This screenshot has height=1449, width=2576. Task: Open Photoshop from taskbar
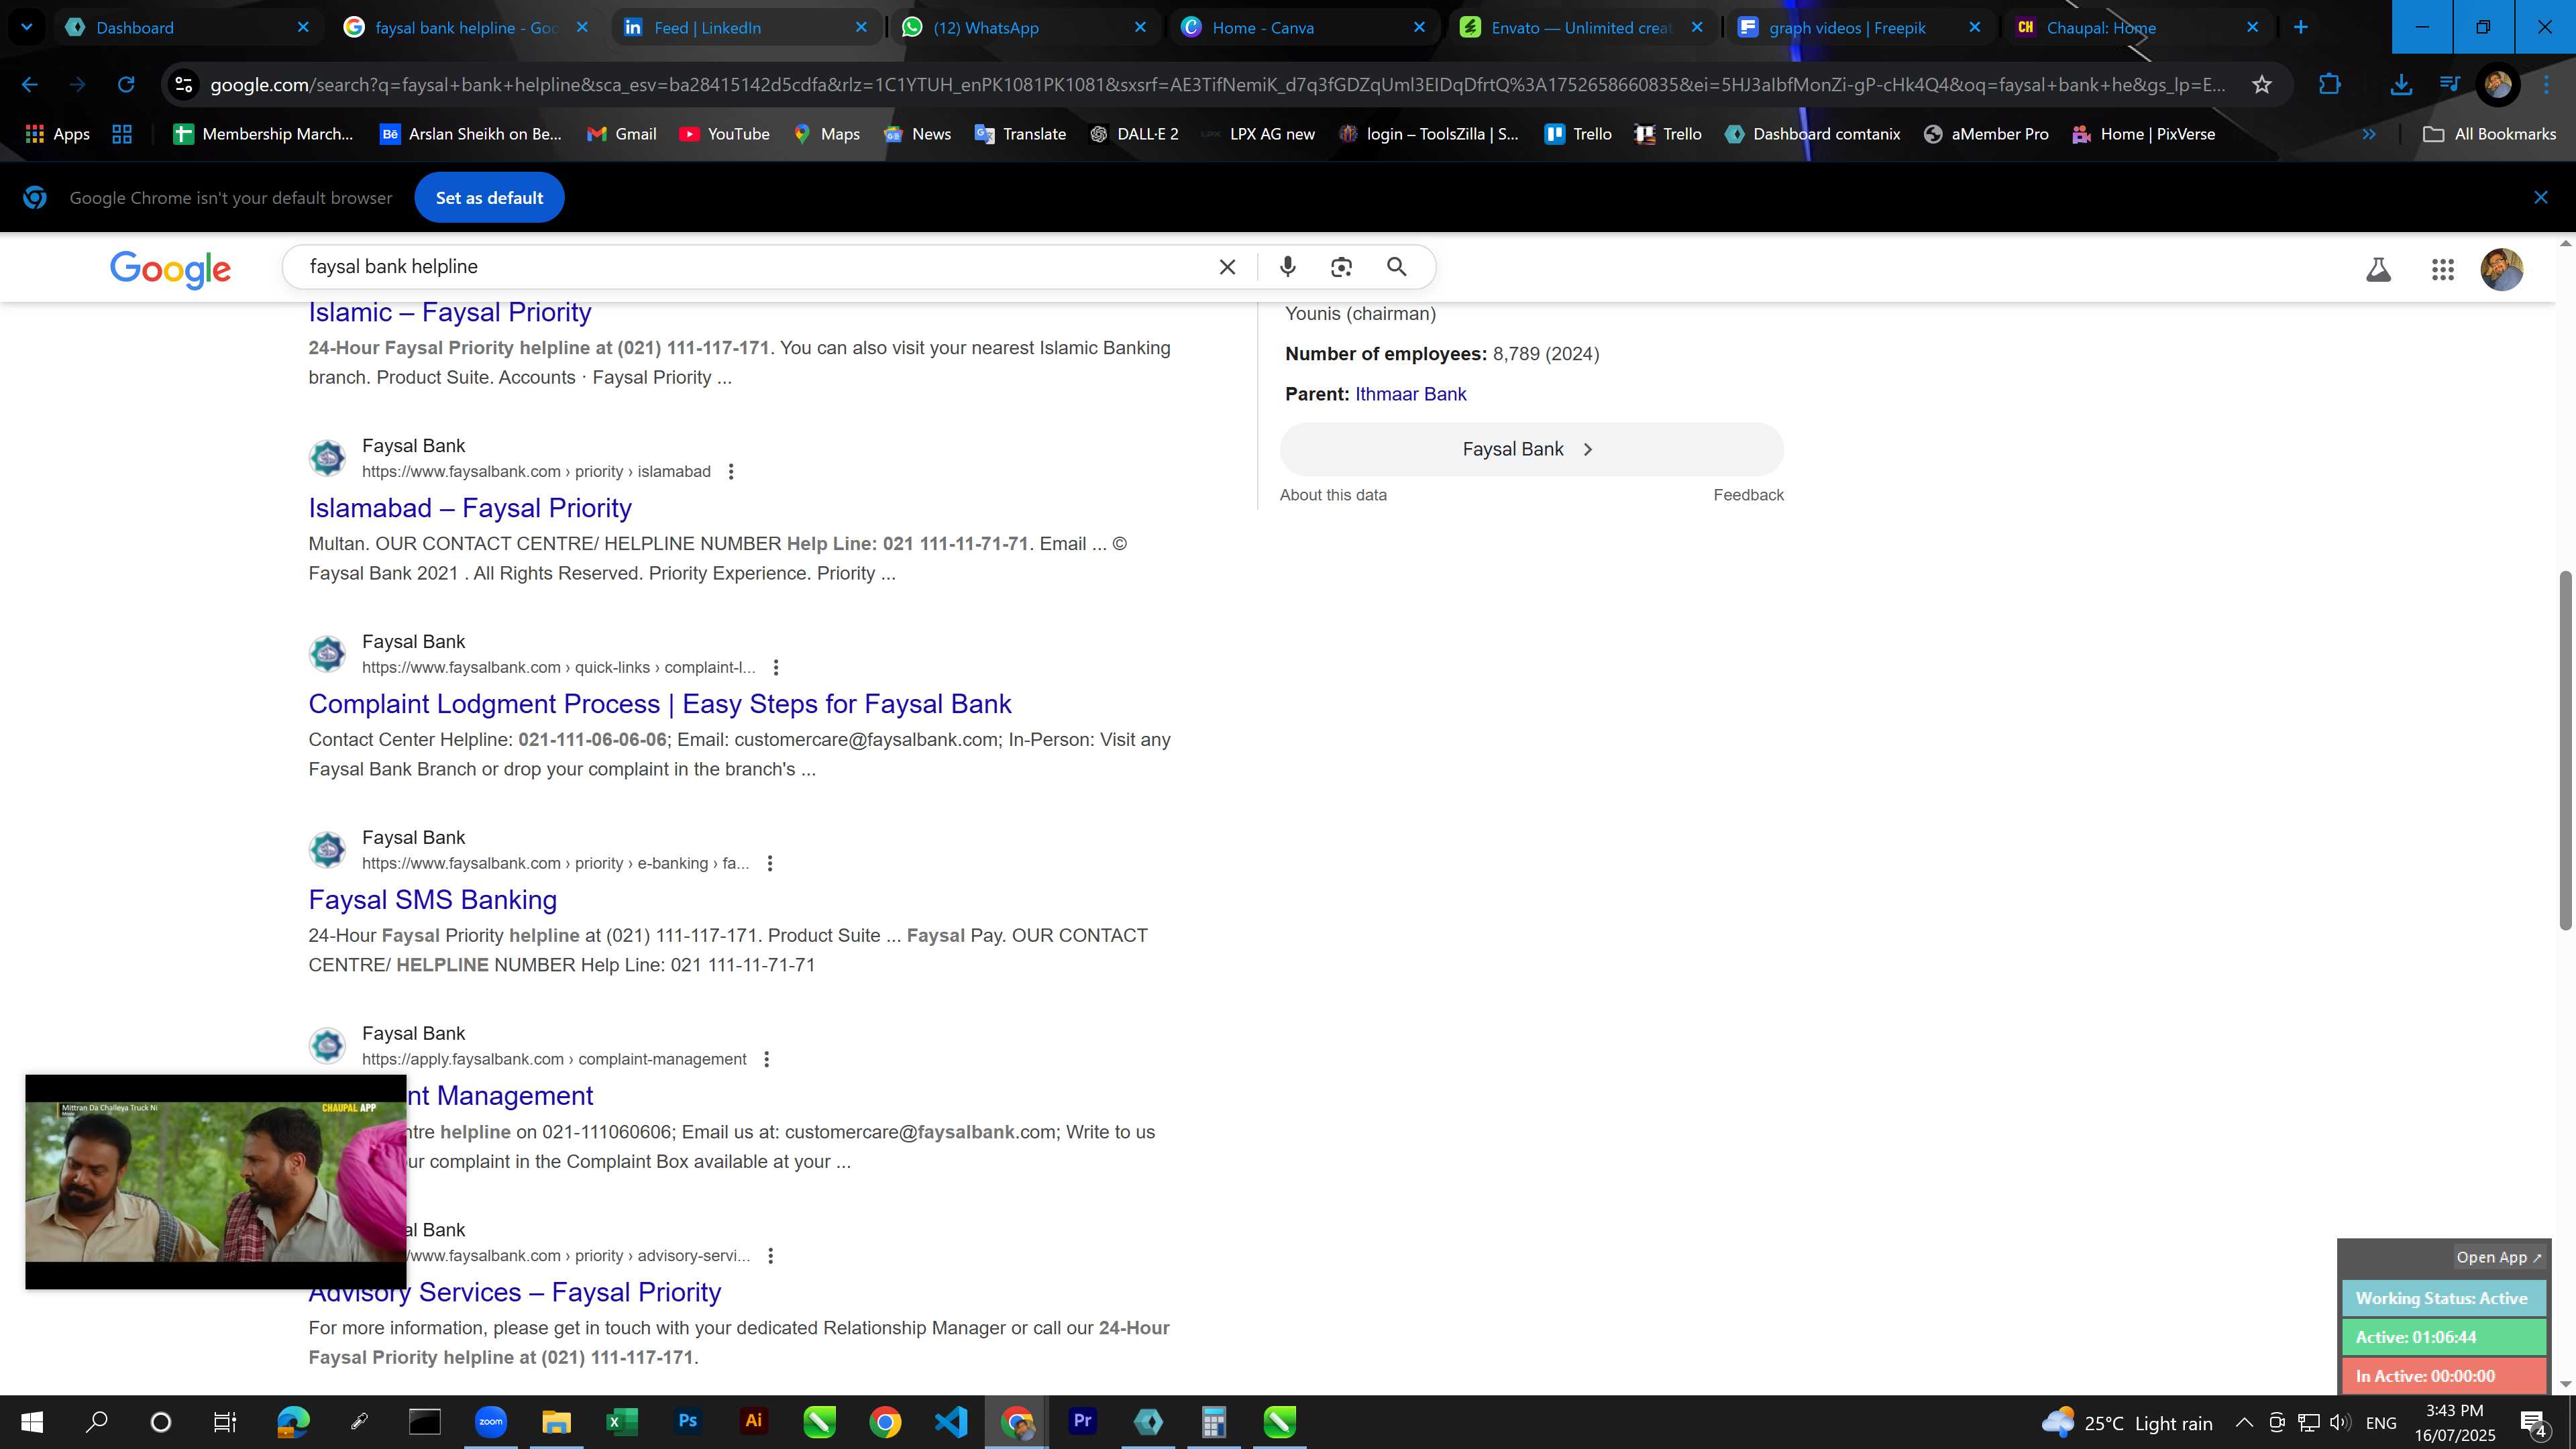[x=687, y=1421]
